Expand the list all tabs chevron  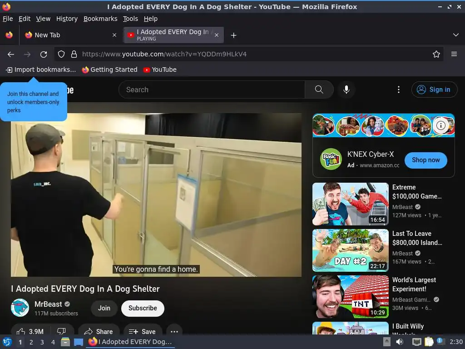pyautogui.click(x=456, y=35)
